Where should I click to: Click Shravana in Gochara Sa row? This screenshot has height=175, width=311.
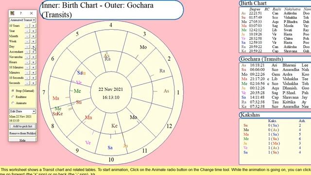[x=291, y=97]
